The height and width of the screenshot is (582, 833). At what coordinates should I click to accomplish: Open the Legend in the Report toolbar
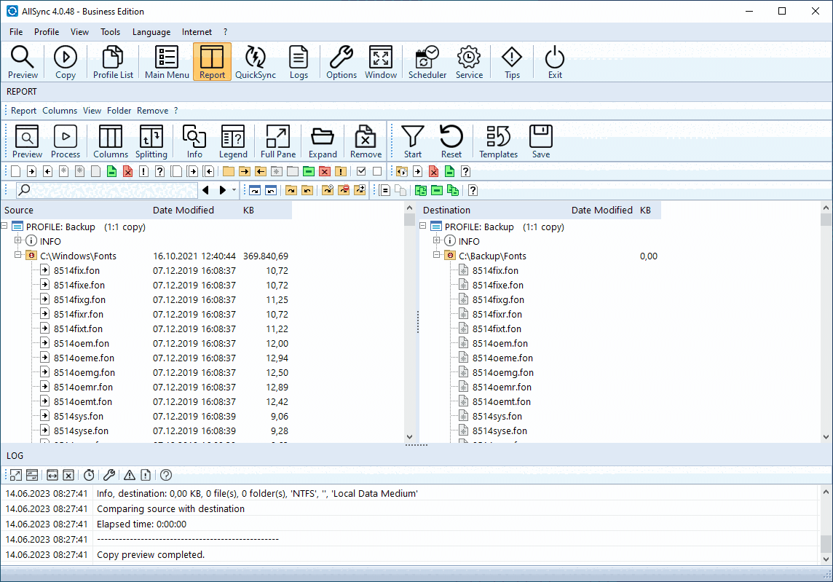233,140
